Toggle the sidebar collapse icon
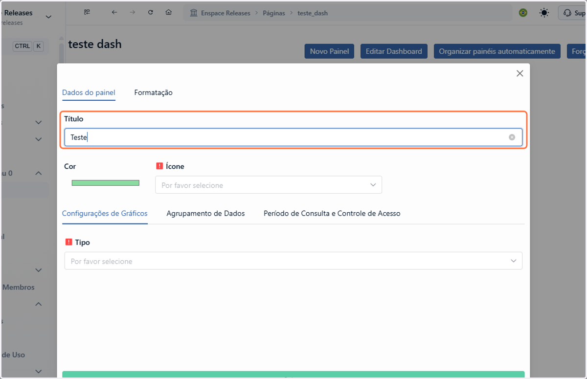The height and width of the screenshot is (379, 587). (87, 12)
